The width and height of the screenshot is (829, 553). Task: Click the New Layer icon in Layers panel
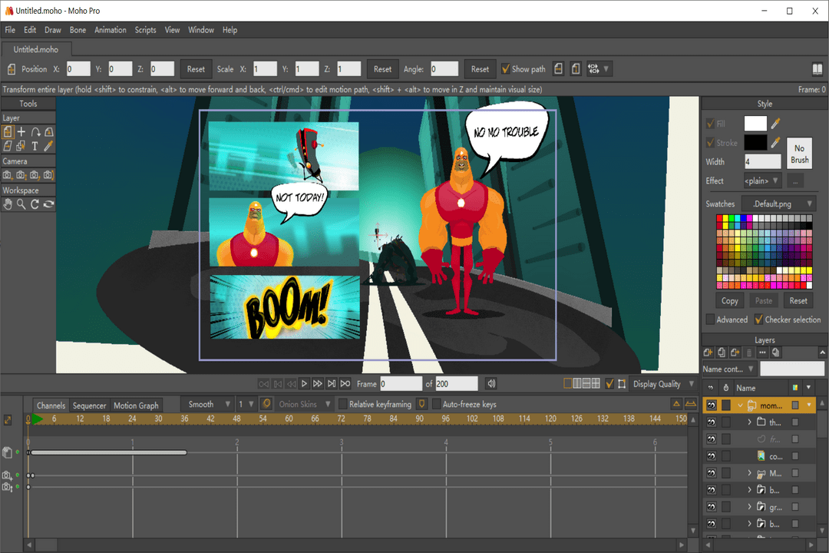tap(708, 353)
